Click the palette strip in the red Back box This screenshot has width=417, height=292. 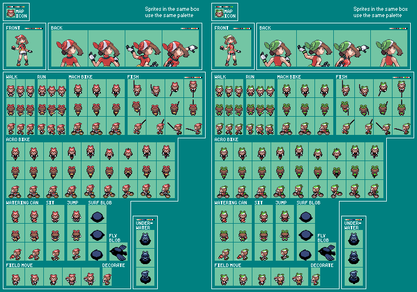190,28
